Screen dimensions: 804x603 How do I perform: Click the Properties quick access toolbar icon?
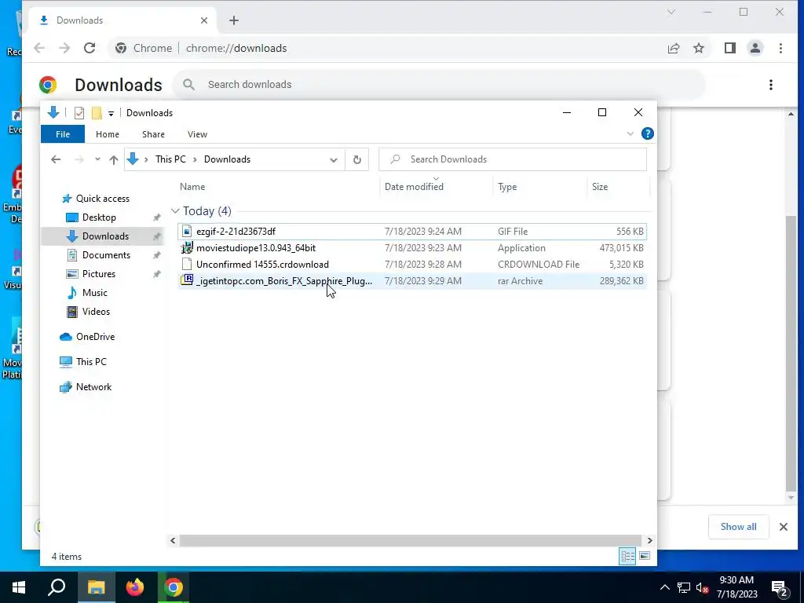point(79,113)
